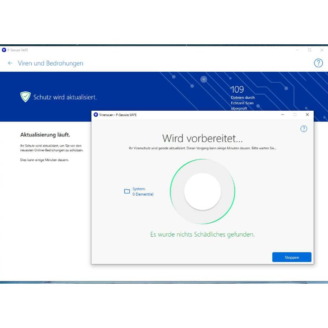Click the System folder icon in Virenscan
Screen dimensions: 328x328
(127, 191)
